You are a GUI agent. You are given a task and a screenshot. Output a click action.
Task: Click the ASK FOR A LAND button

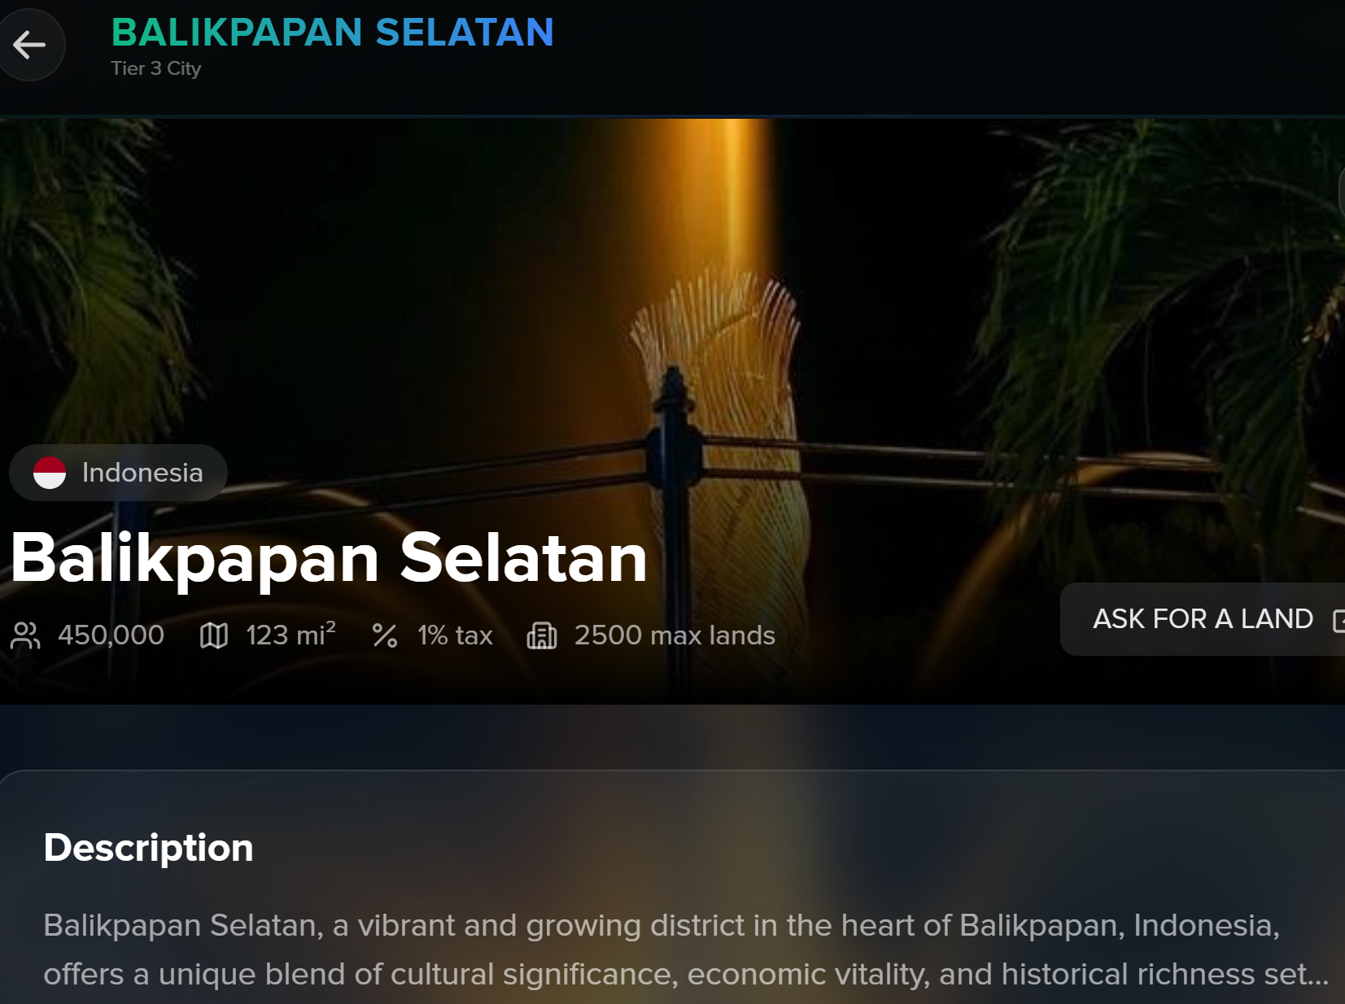[1203, 619]
